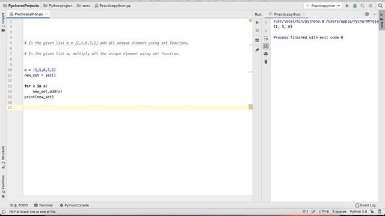Open the Practicepython run configuration dropdown
The image size is (385, 216).
pyautogui.click(x=322, y=5)
